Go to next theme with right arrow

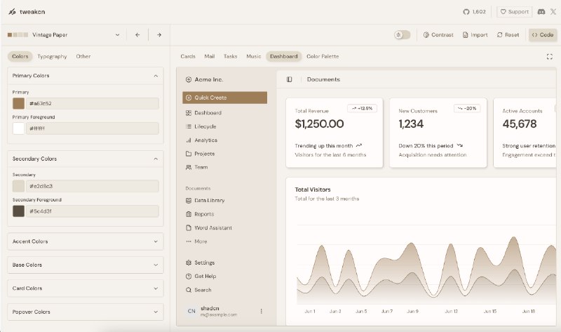(x=159, y=34)
